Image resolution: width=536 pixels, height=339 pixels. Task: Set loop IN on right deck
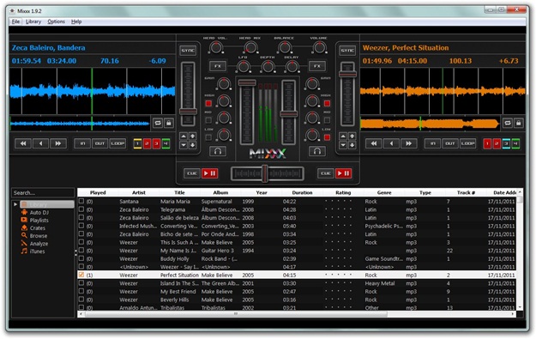pos(433,143)
